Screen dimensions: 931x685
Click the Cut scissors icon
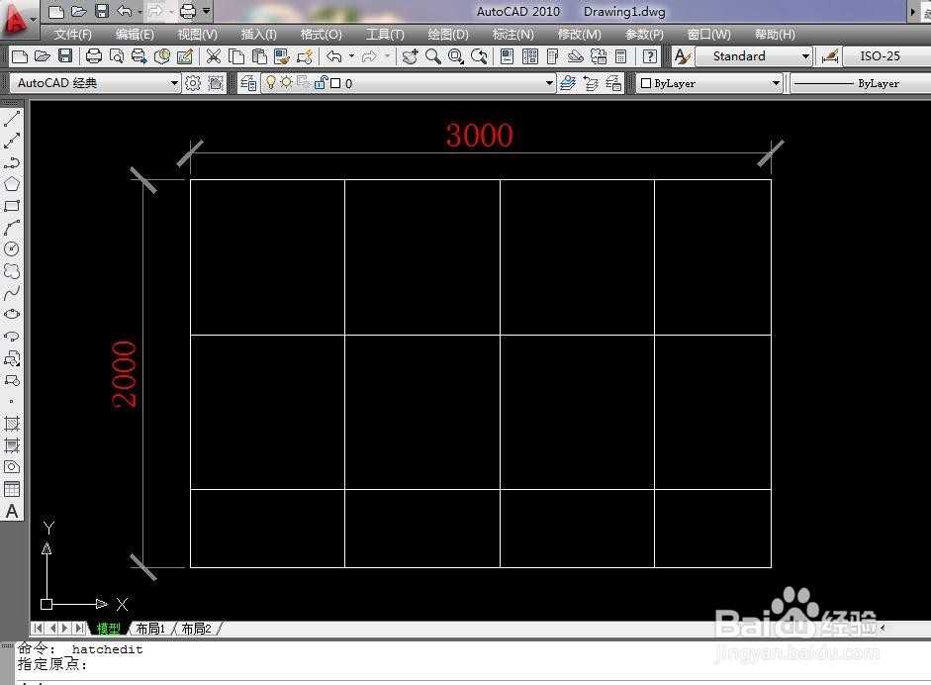point(213,56)
